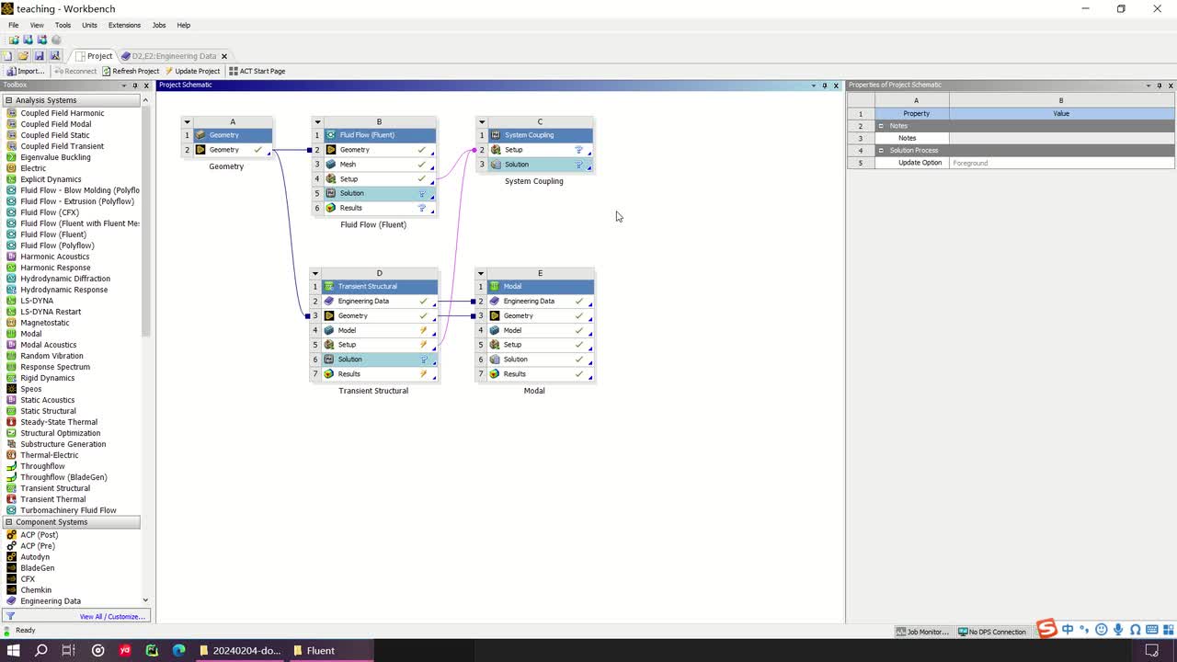Click the Sogou input method S icon
The image size is (1177, 662).
click(1046, 629)
